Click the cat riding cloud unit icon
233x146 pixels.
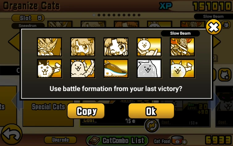(x=149, y=47)
